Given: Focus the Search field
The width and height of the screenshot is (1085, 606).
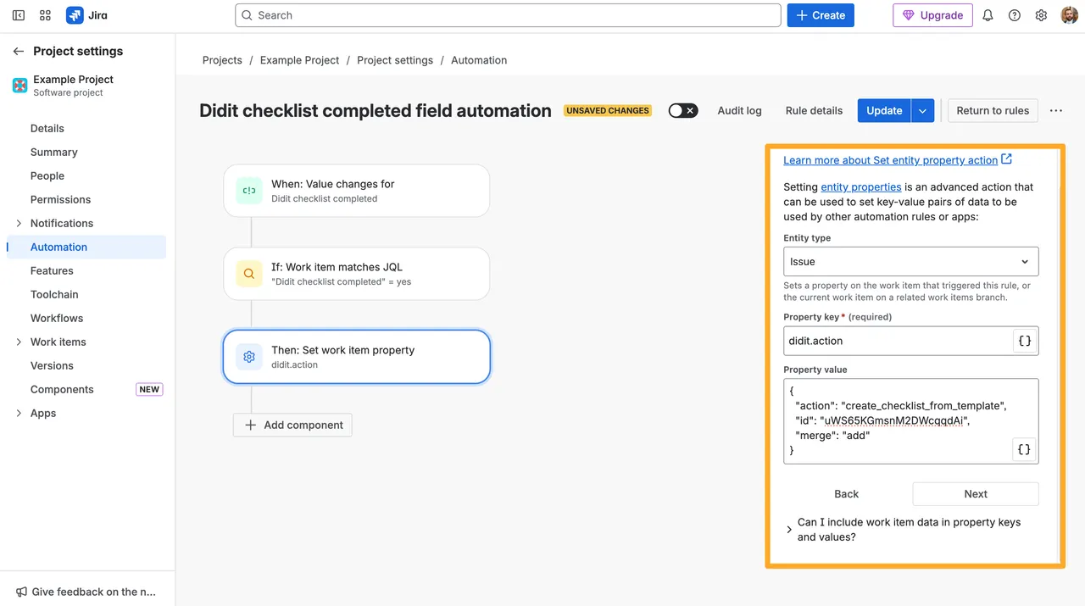Looking at the screenshot, I should pos(508,15).
